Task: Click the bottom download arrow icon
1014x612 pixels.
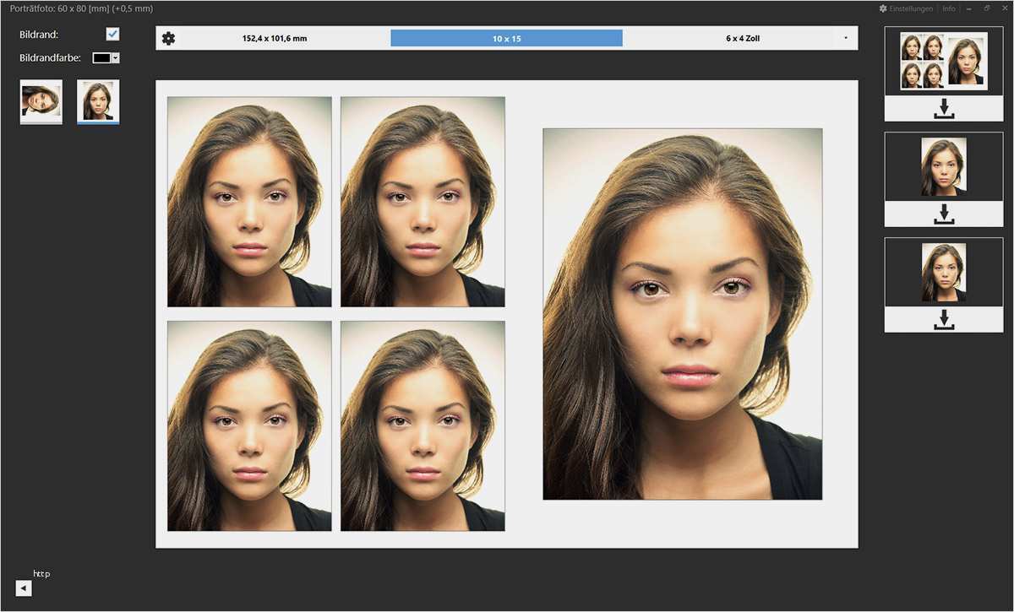Action: [x=944, y=320]
